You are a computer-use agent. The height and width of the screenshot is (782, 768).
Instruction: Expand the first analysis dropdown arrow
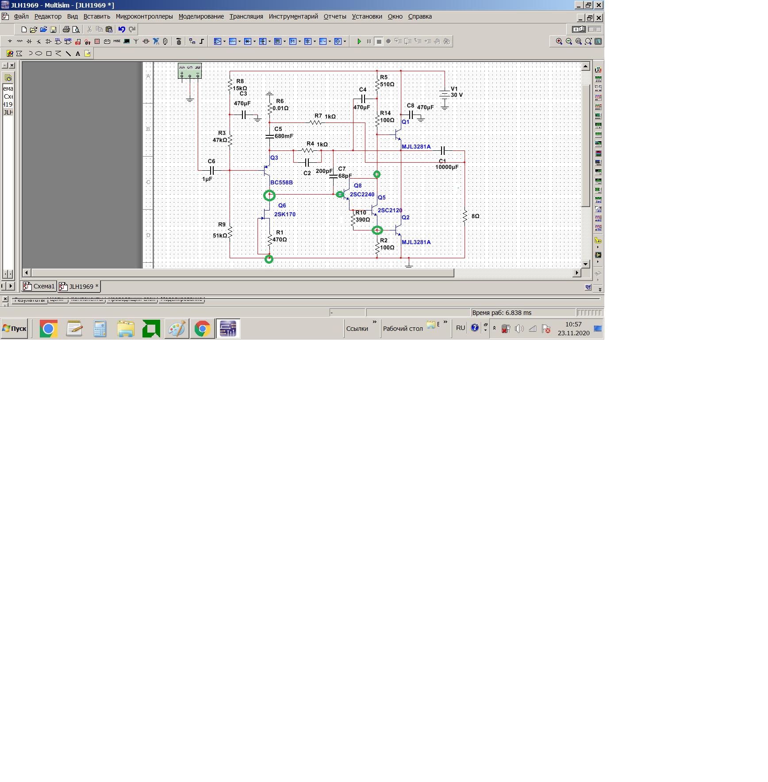(x=225, y=41)
